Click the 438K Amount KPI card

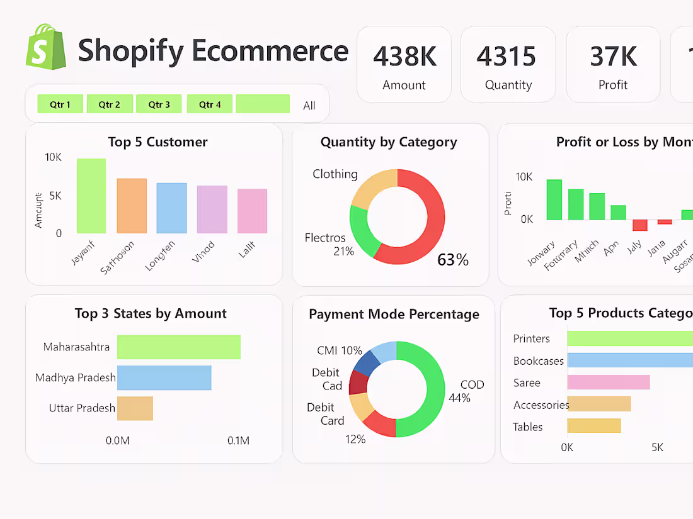click(404, 63)
